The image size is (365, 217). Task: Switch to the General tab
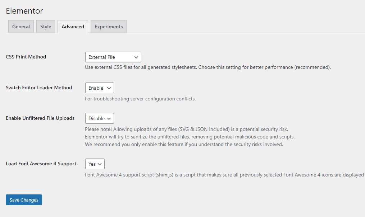point(21,27)
